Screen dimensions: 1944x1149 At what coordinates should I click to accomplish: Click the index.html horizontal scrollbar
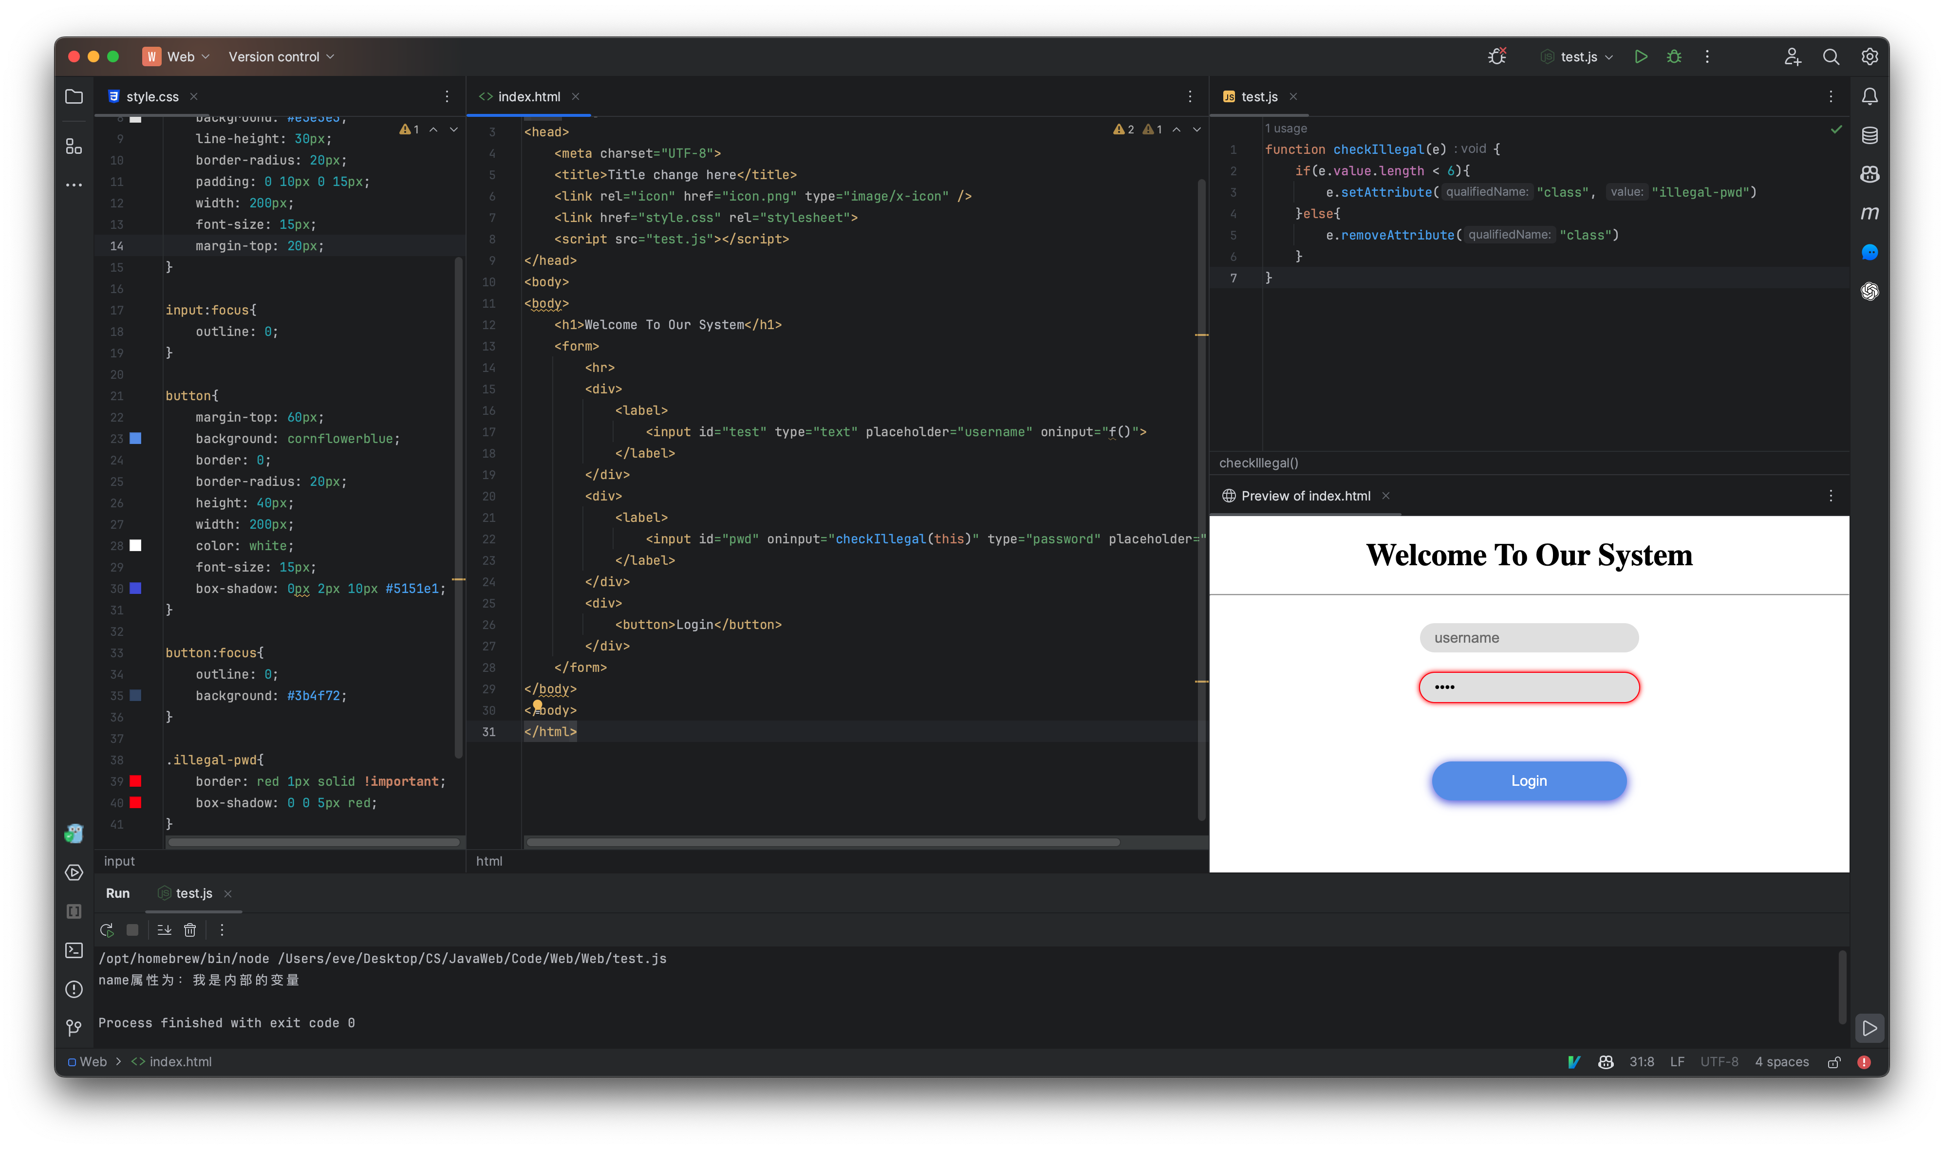click(822, 842)
